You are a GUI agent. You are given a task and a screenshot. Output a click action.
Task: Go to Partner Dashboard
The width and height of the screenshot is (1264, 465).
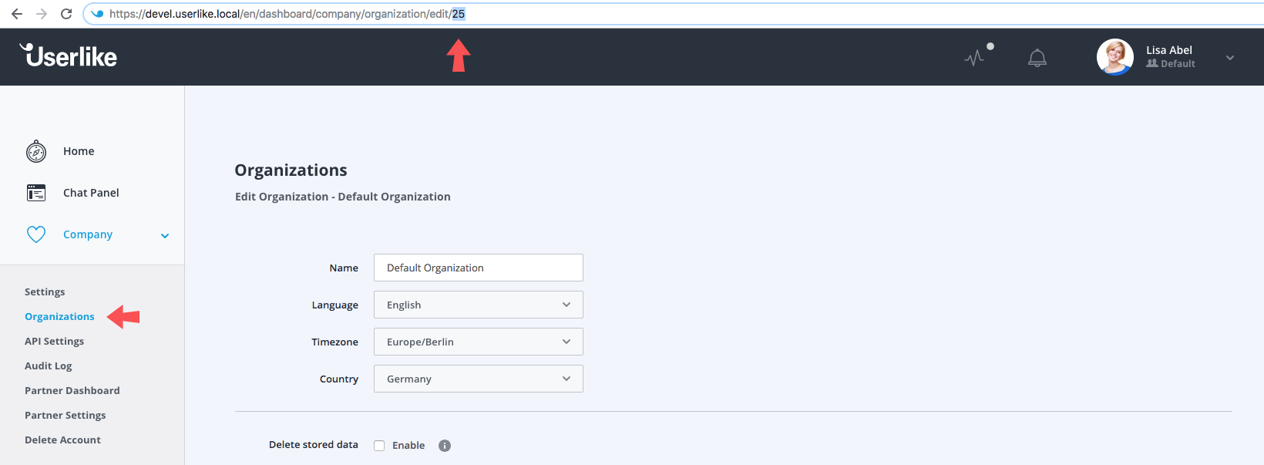tap(72, 390)
